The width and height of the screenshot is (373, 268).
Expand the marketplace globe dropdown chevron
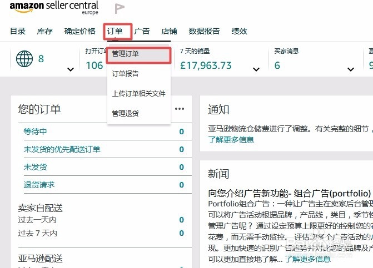[71, 69]
